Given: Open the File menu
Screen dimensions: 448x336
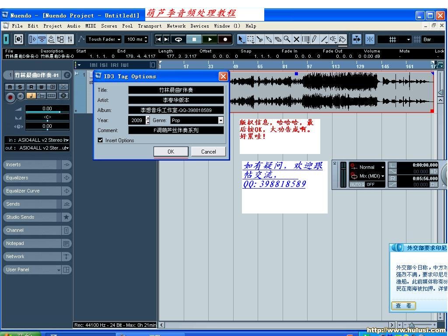Looking at the screenshot, I should pos(17,26).
